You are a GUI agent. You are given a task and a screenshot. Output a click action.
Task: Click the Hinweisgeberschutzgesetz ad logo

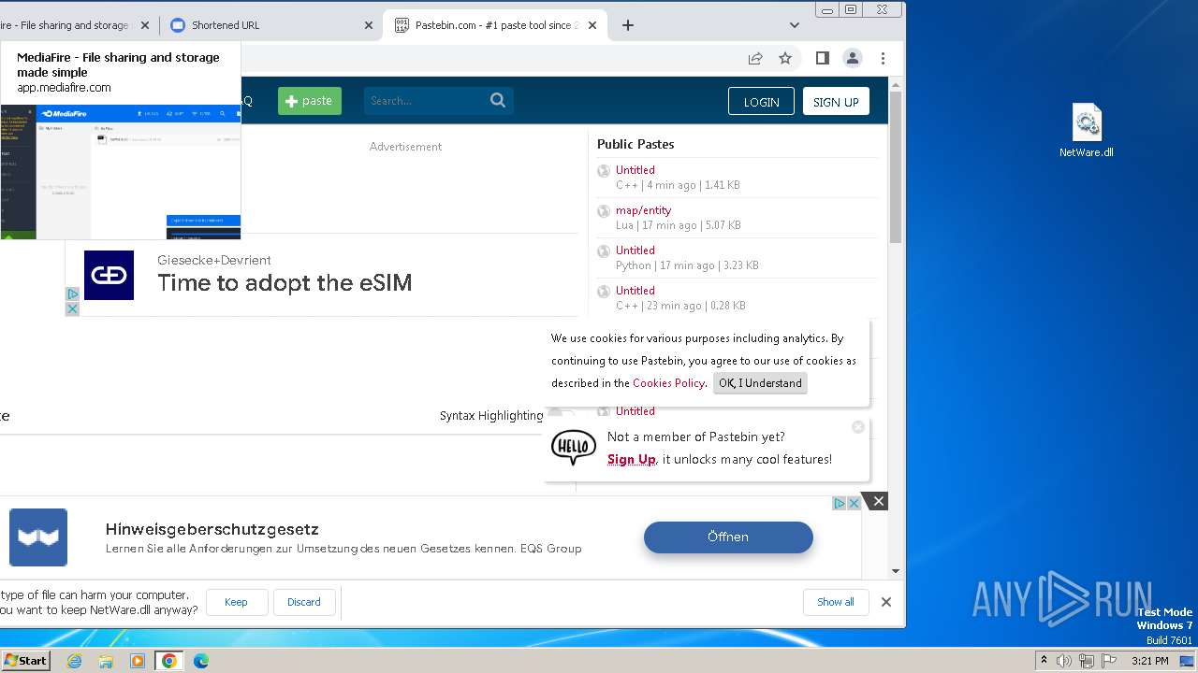(38, 537)
